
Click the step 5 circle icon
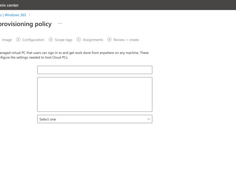[79, 39]
